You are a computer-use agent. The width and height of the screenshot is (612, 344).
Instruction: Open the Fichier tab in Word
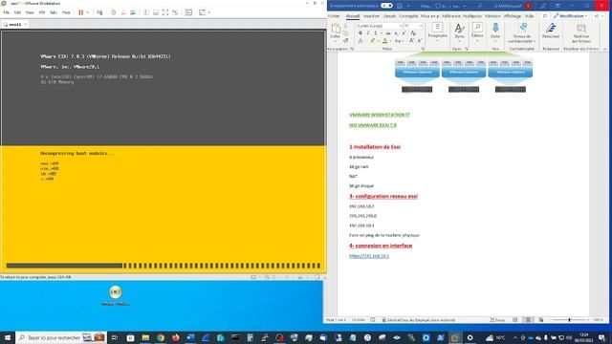[x=334, y=16]
